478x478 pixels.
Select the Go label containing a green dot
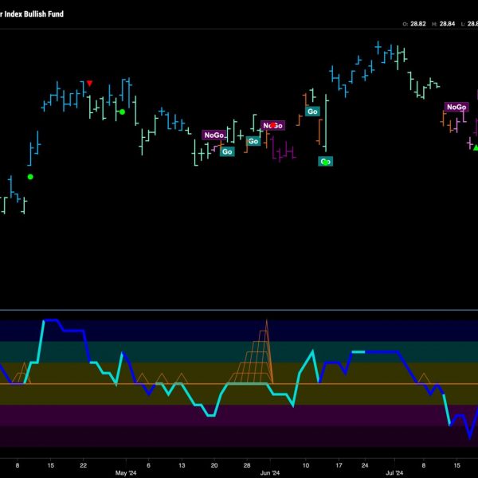coord(325,162)
